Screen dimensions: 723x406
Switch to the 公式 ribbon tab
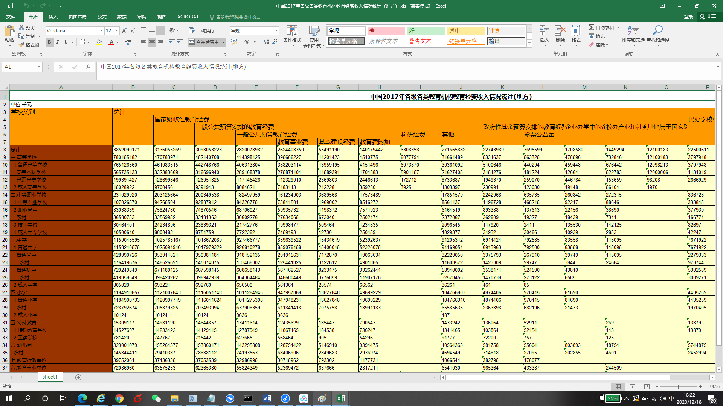102,17
